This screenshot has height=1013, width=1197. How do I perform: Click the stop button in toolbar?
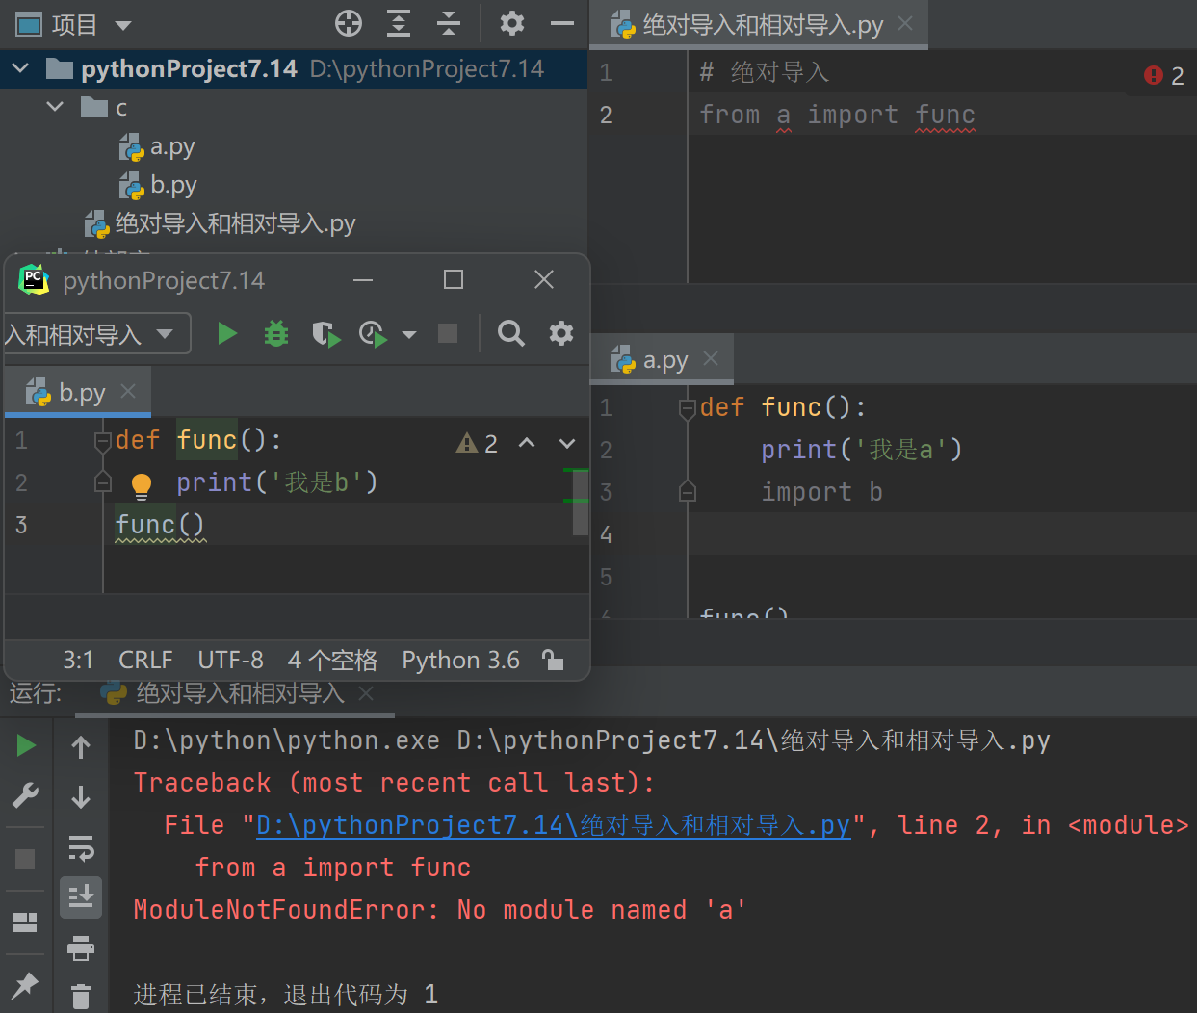click(x=448, y=333)
